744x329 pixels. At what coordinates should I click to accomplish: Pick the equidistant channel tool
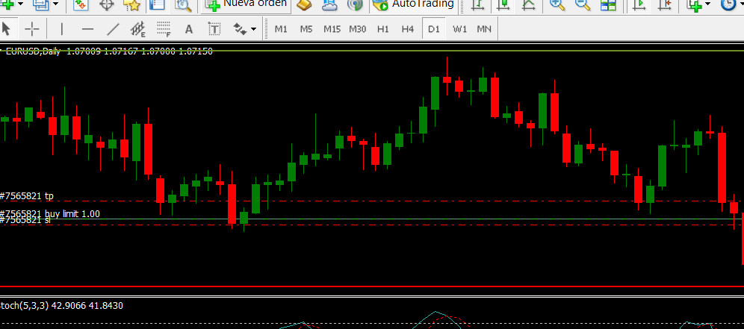coord(138,29)
